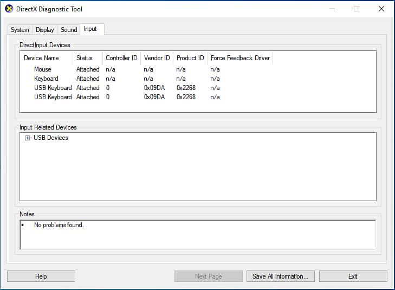Click the Controller ID column header

[x=122, y=58]
